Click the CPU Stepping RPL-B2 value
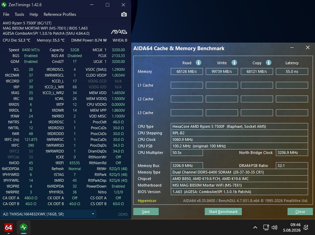This screenshot has width=315, height=235. click(x=239, y=133)
